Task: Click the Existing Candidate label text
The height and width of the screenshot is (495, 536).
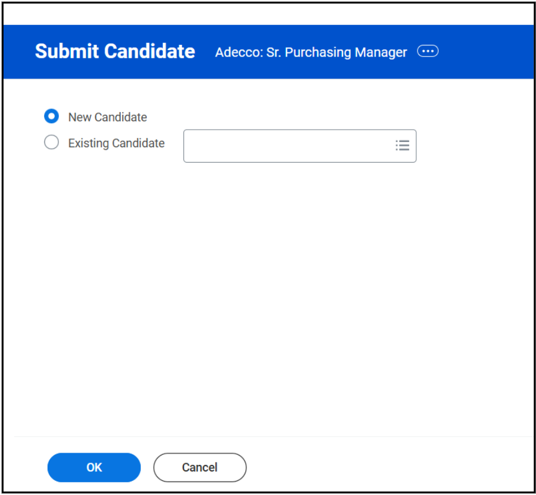Action: [116, 143]
